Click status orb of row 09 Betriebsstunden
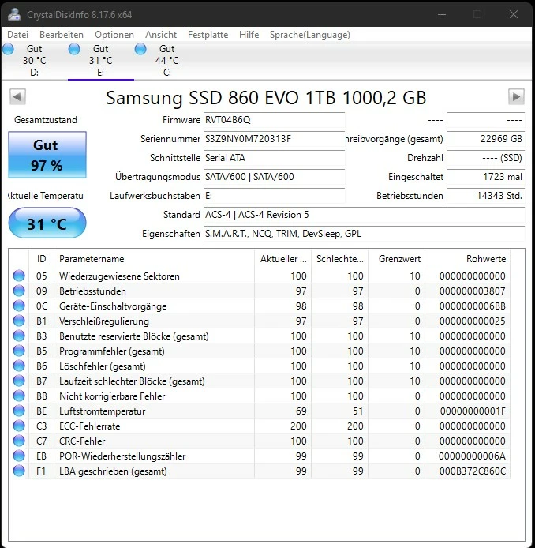 click(x=19, y=291)
